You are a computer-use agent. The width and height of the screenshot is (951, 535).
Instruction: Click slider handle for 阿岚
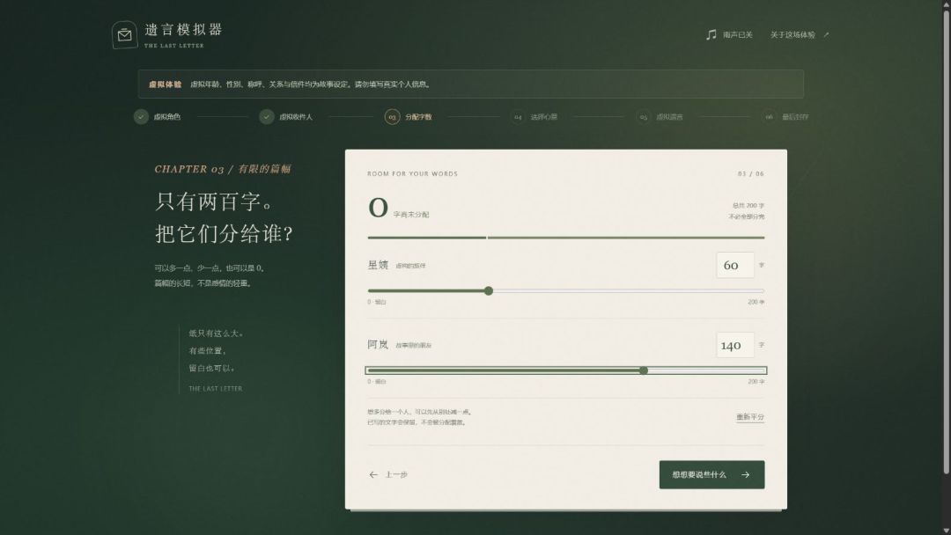tap(644, 370)
